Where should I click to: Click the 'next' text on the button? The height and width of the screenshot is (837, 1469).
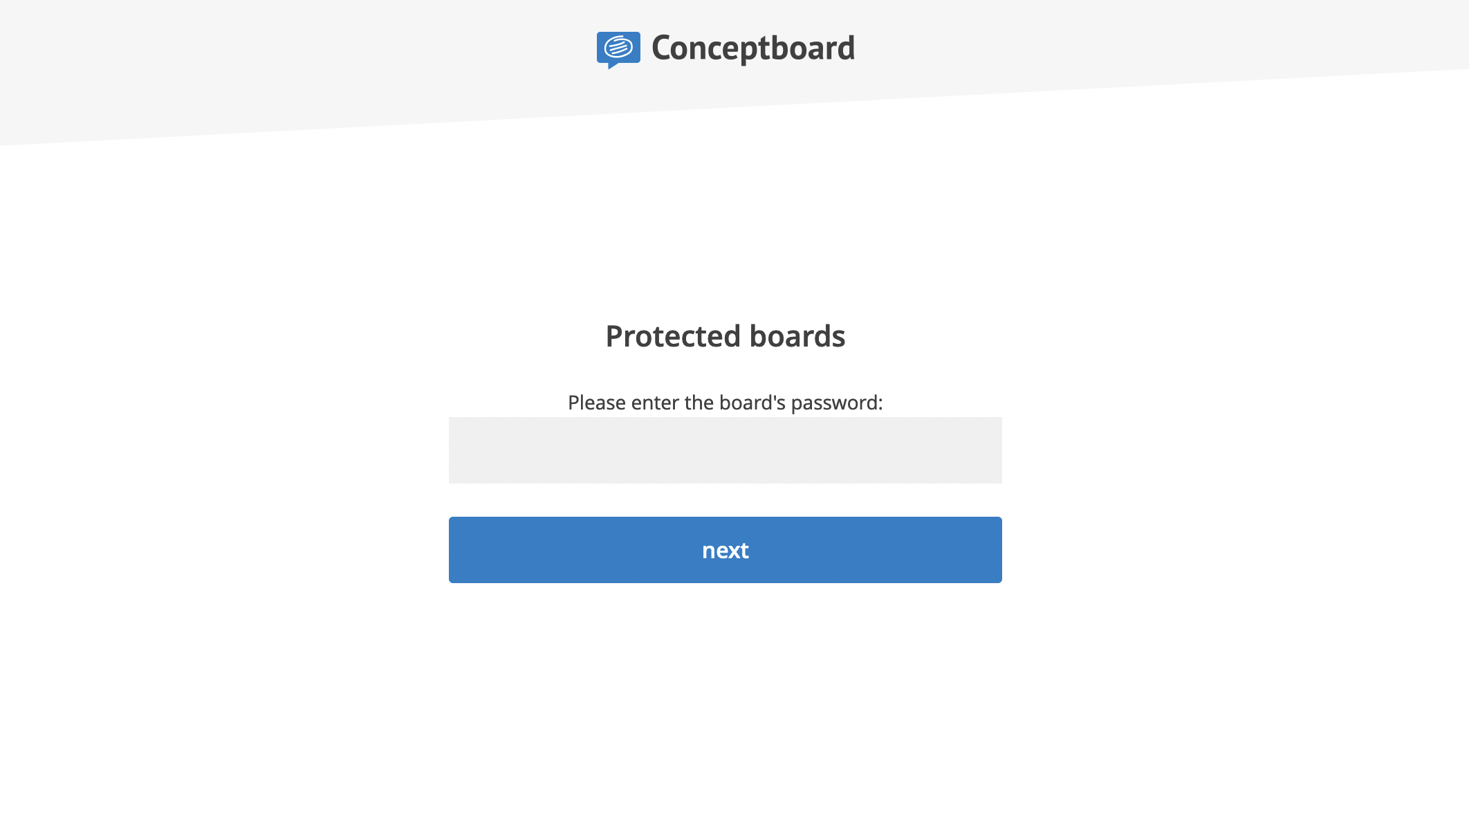tap(725, 551)
